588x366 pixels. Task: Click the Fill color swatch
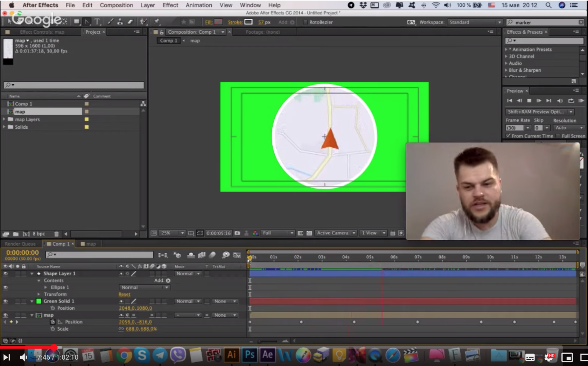pyautogui.click(x=218, y=22)
